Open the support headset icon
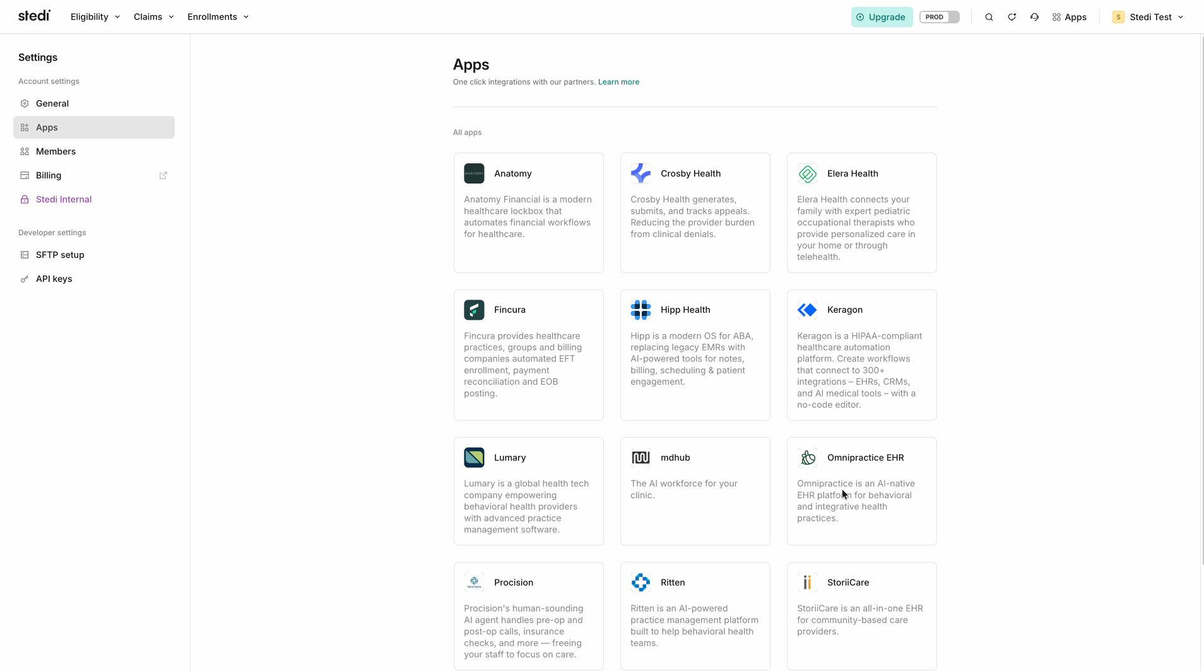 (x=1034, y=17)
